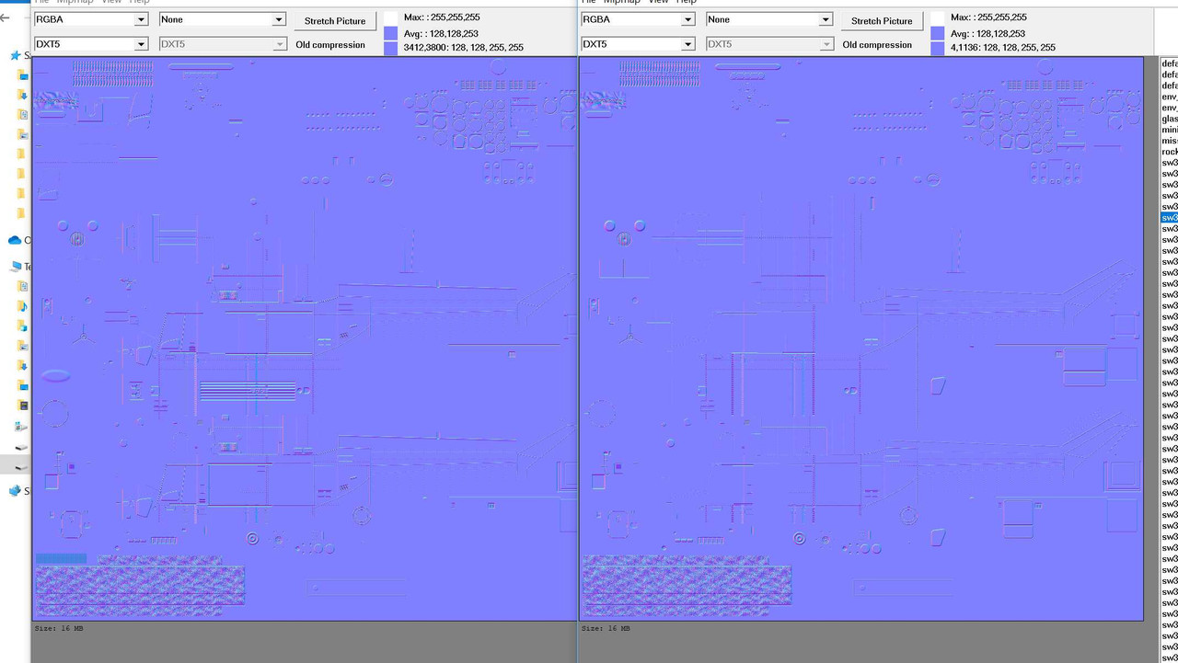Select 'rock' entry in file list
The width and height of the screenshot is (1178, 663).
(1170, 152)
